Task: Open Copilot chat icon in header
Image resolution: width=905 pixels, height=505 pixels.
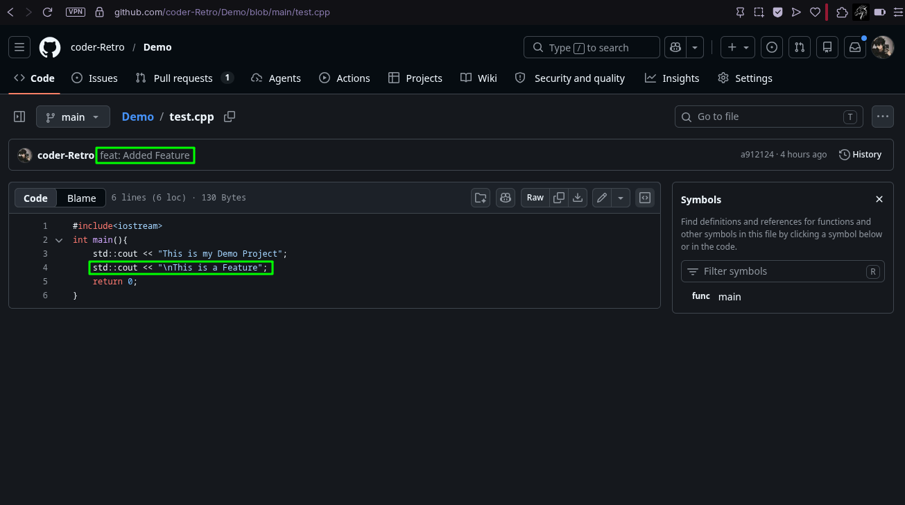Action: click(674, 47)
